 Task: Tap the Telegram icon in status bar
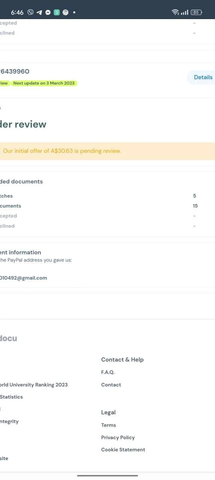39,12
